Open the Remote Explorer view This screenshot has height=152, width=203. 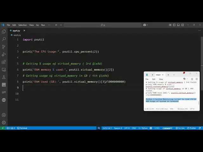point(4,70)
